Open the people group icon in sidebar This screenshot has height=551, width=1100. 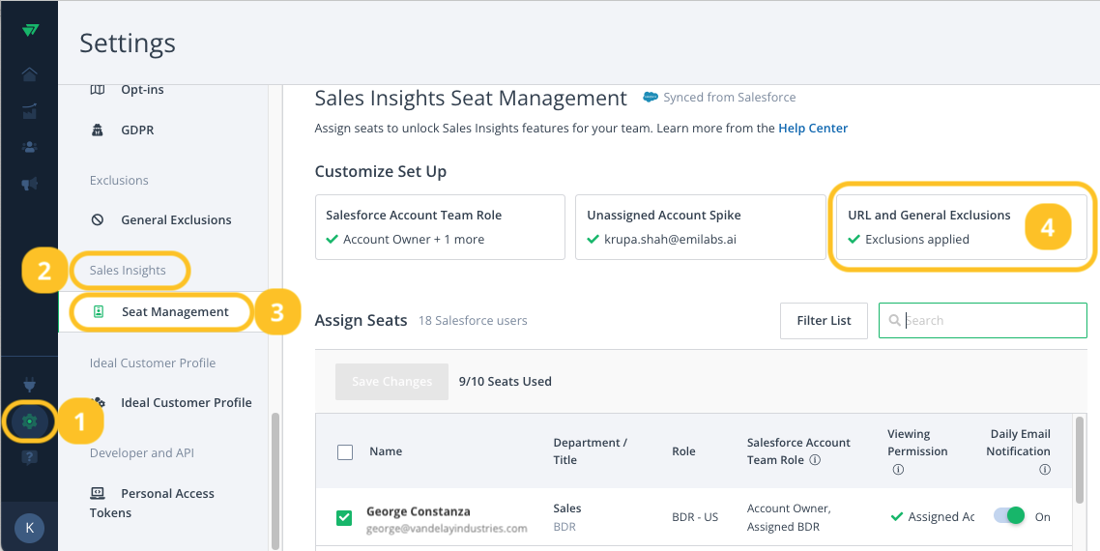point(29,147)
